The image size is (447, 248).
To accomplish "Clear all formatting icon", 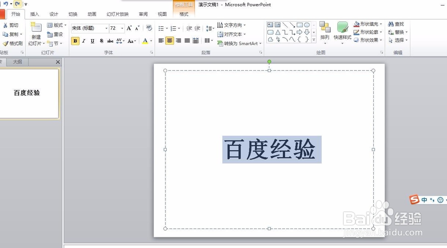I will pos(149,28).
